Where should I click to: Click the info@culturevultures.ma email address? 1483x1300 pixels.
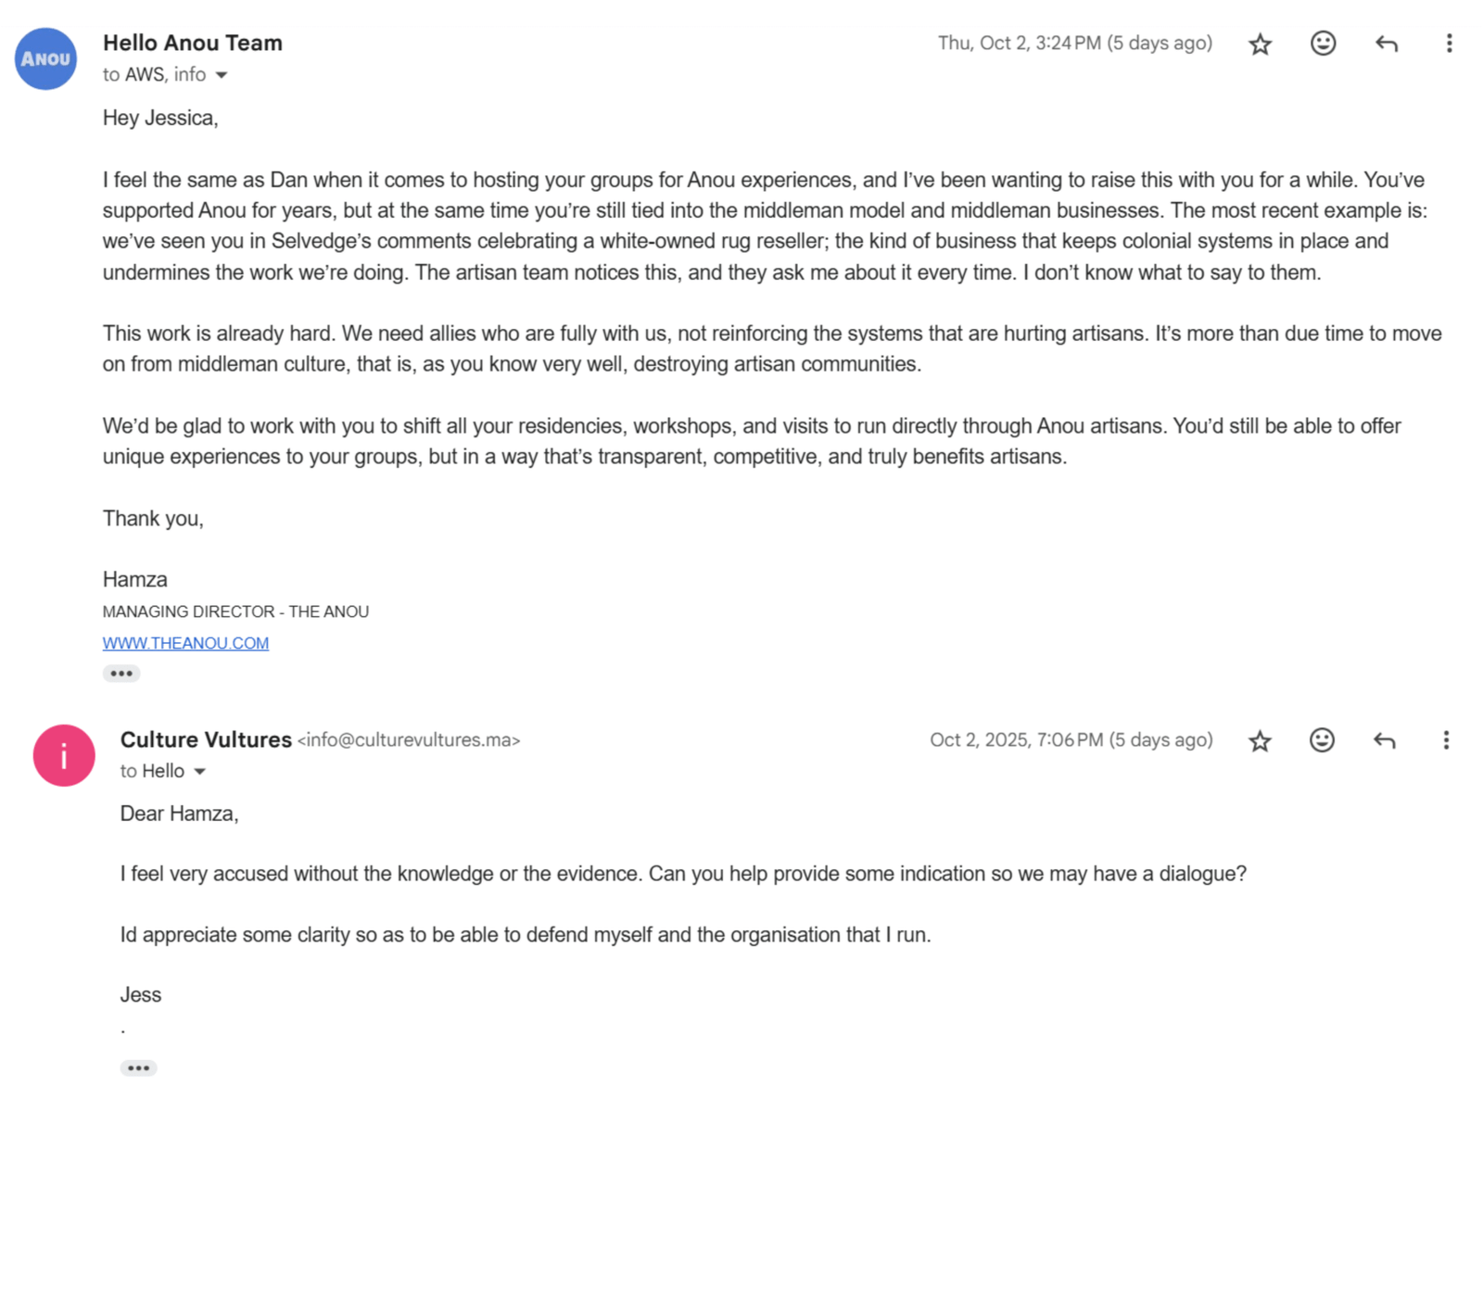point(409,740)
